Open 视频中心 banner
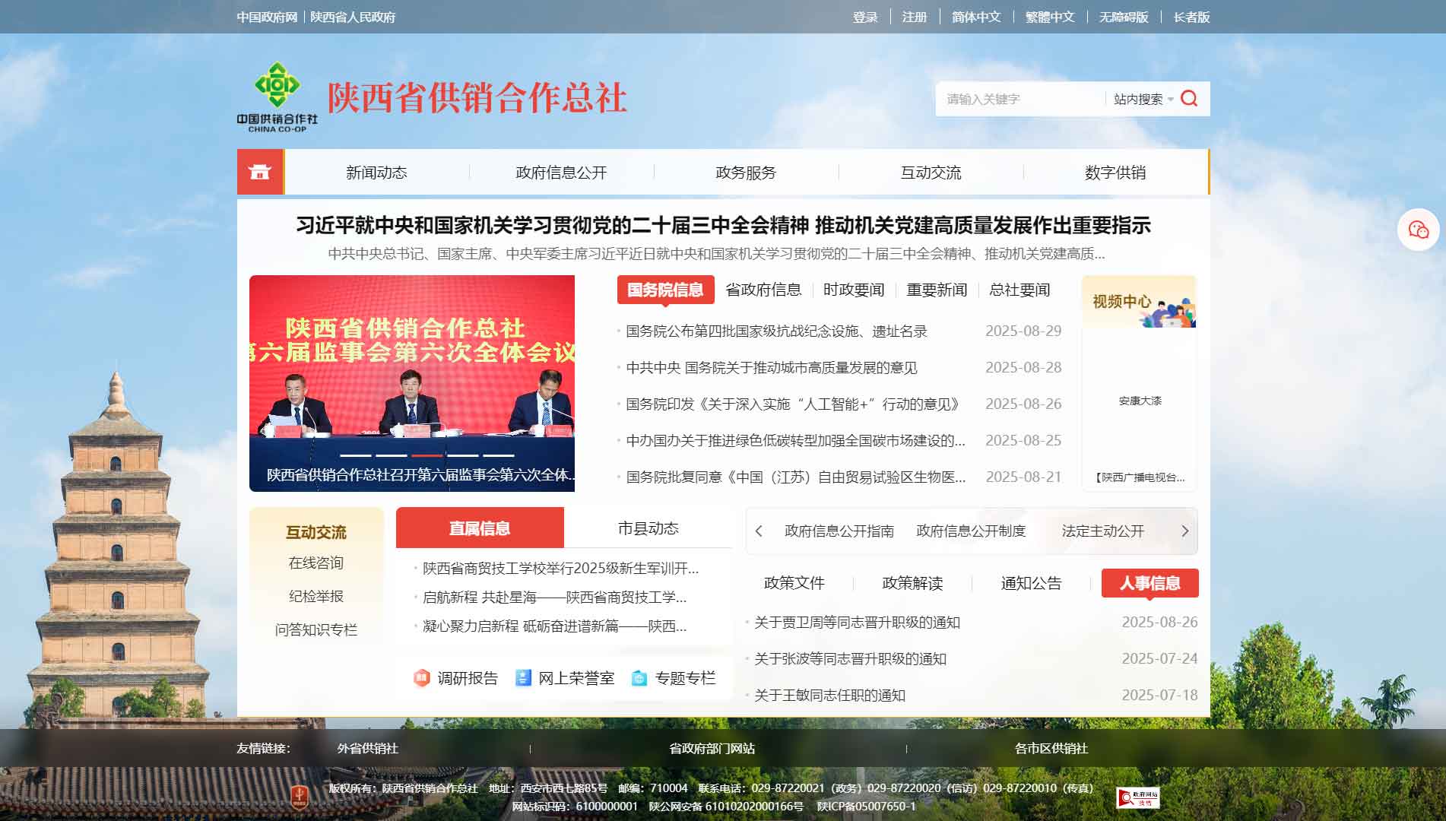This screenshot has width=1446, height=821. (x=1139, y=302)
